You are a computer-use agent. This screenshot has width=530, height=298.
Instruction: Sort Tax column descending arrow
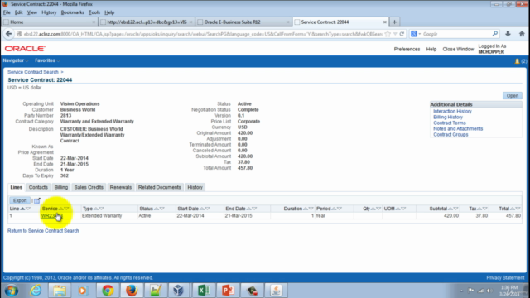point(484,209)
